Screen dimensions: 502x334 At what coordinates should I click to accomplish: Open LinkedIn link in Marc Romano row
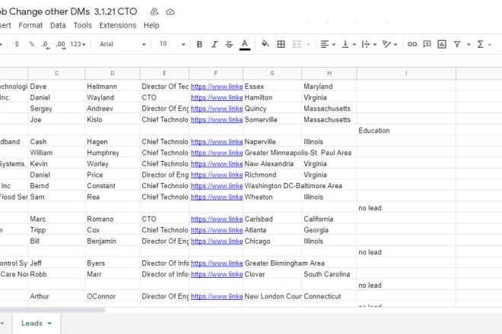tap(217, 219)
